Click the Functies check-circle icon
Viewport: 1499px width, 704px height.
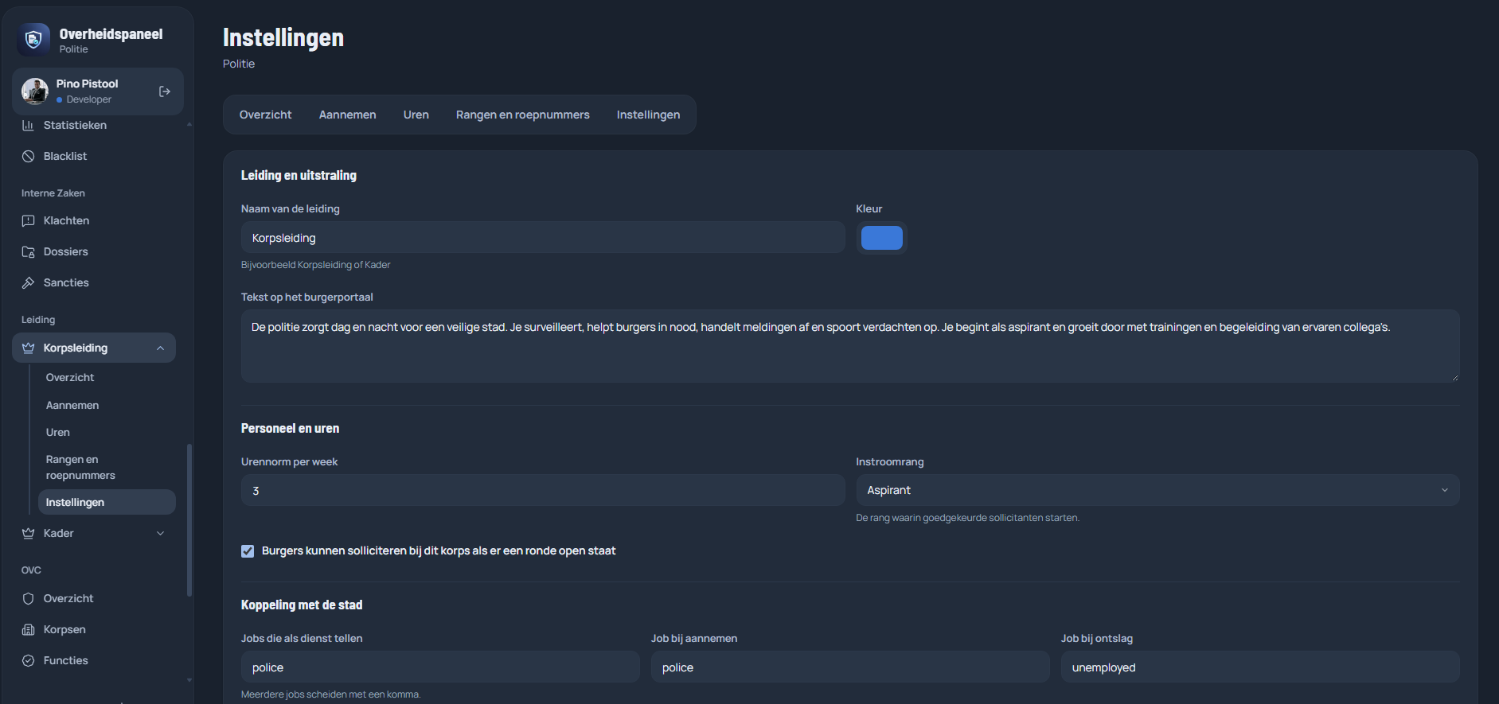[x=29, y=660]
